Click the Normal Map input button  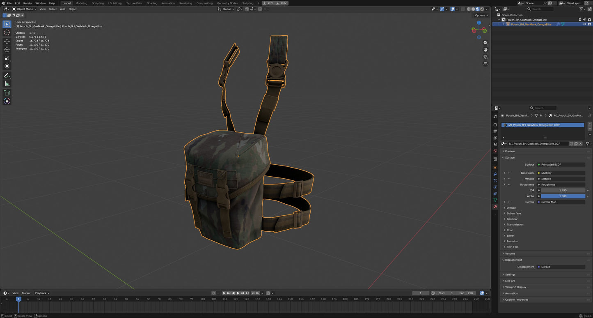click(x=561, y=202)
